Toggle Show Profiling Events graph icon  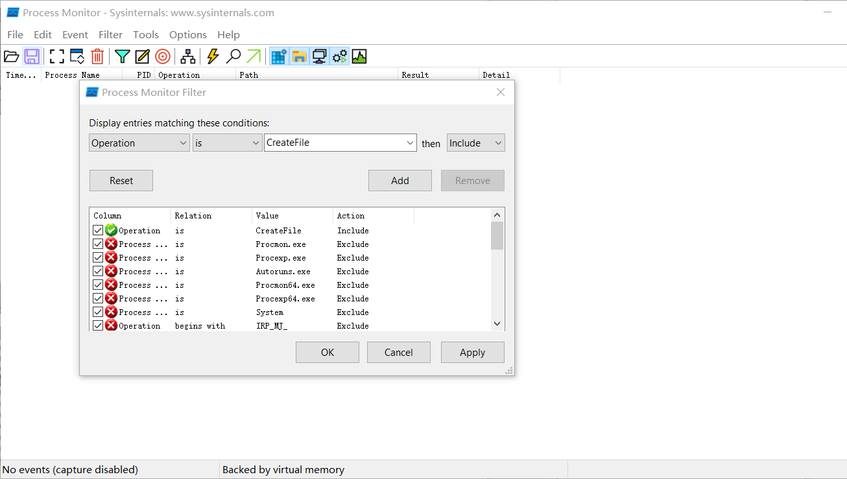359,56
